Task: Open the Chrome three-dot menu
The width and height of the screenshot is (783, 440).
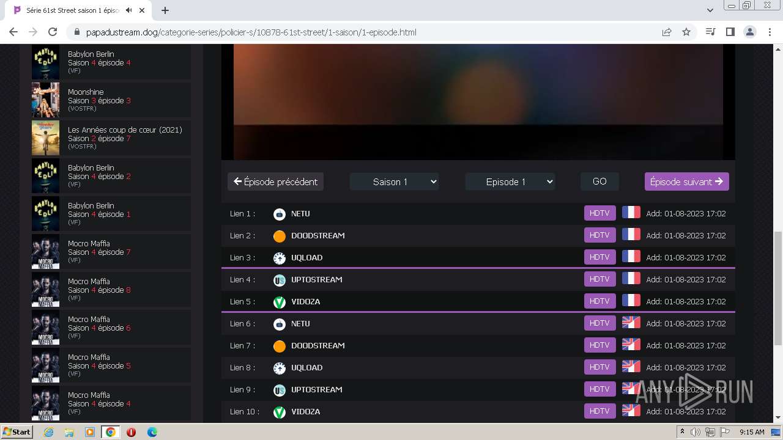Action: coord(769,32)
